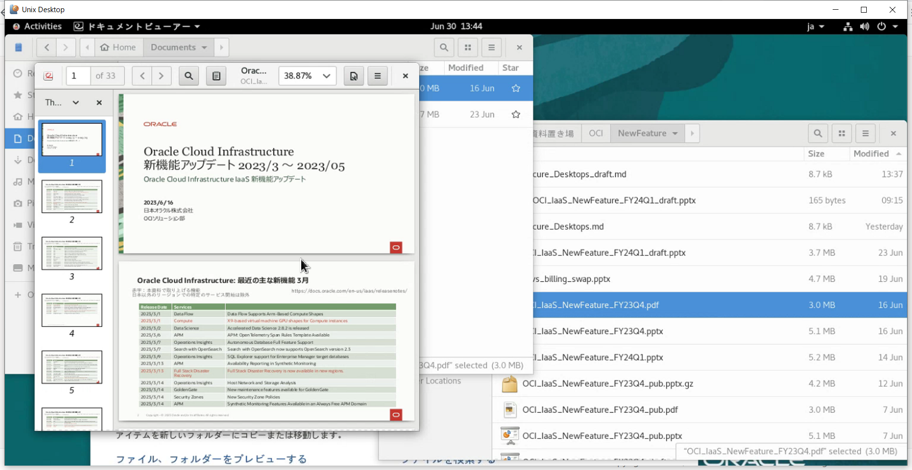Click the search icon in the NewFeature file browser
The width and height of the screenshot is (912, 470).
click(818, 133)
